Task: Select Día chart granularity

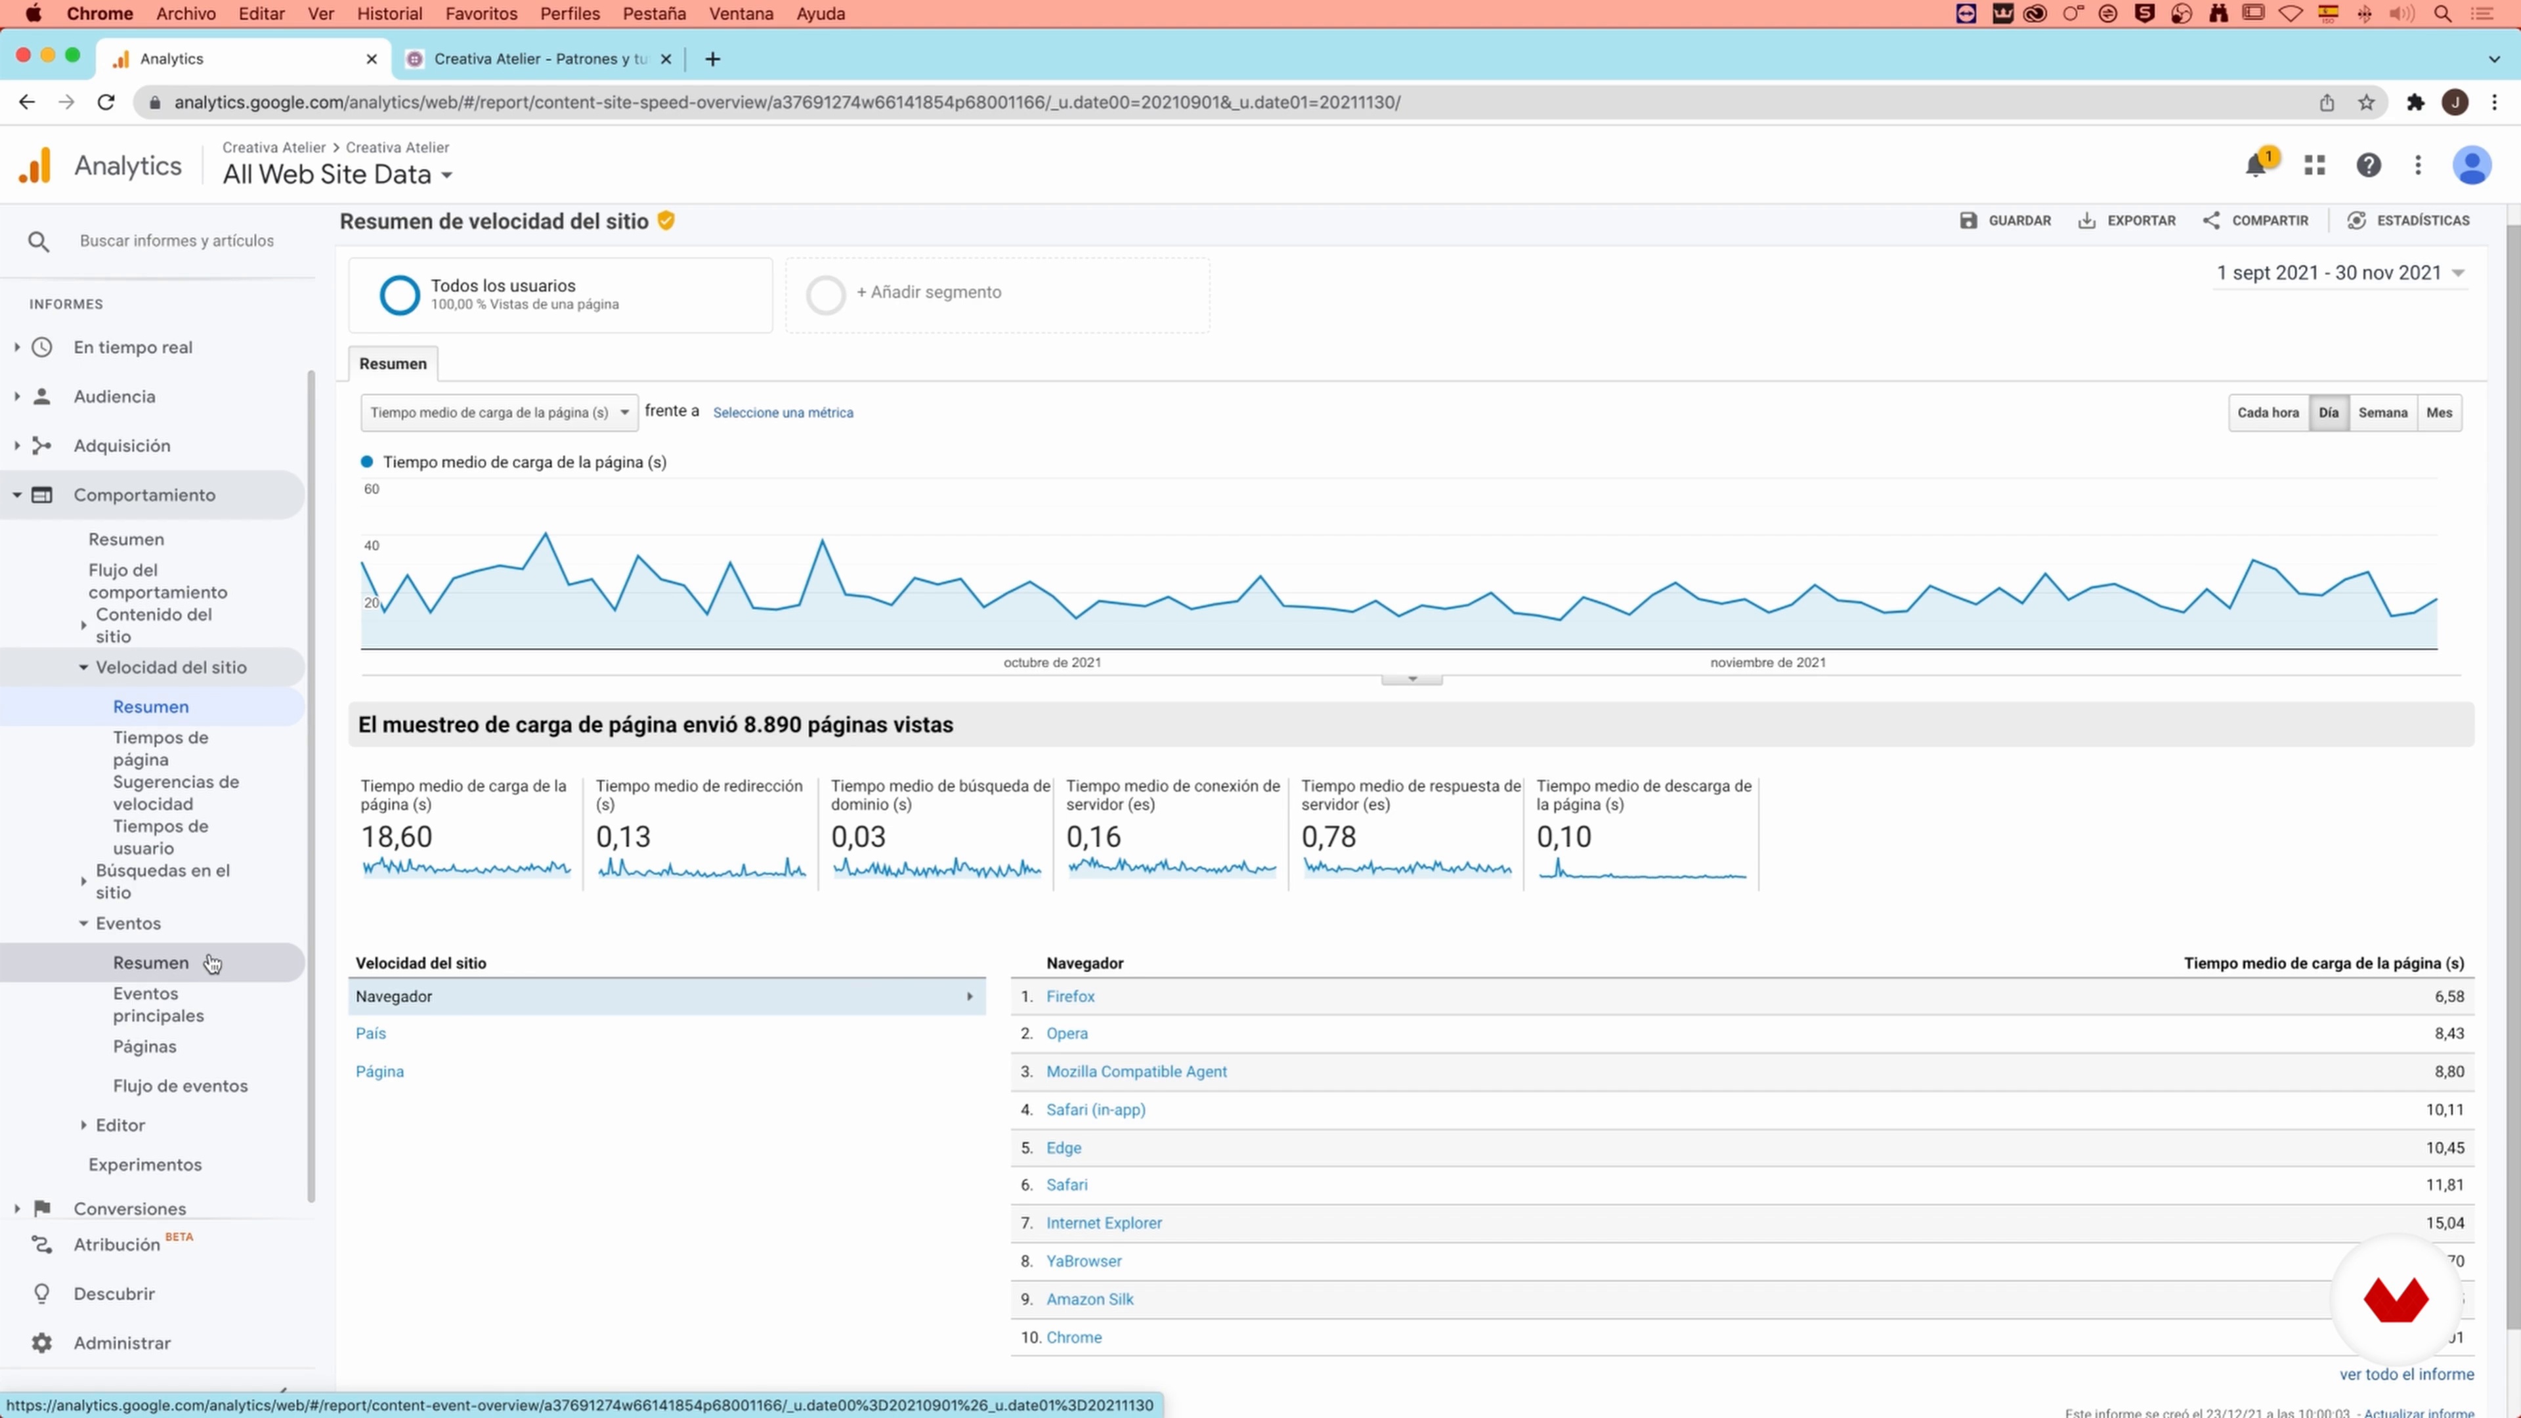Action: [x=2328, y=413]
